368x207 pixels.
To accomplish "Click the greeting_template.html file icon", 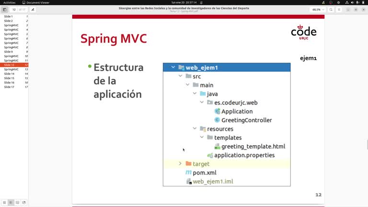I will click(x=218, y=147).
